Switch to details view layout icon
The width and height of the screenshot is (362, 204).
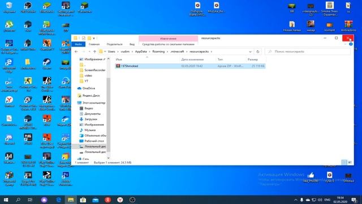[344, 163]
